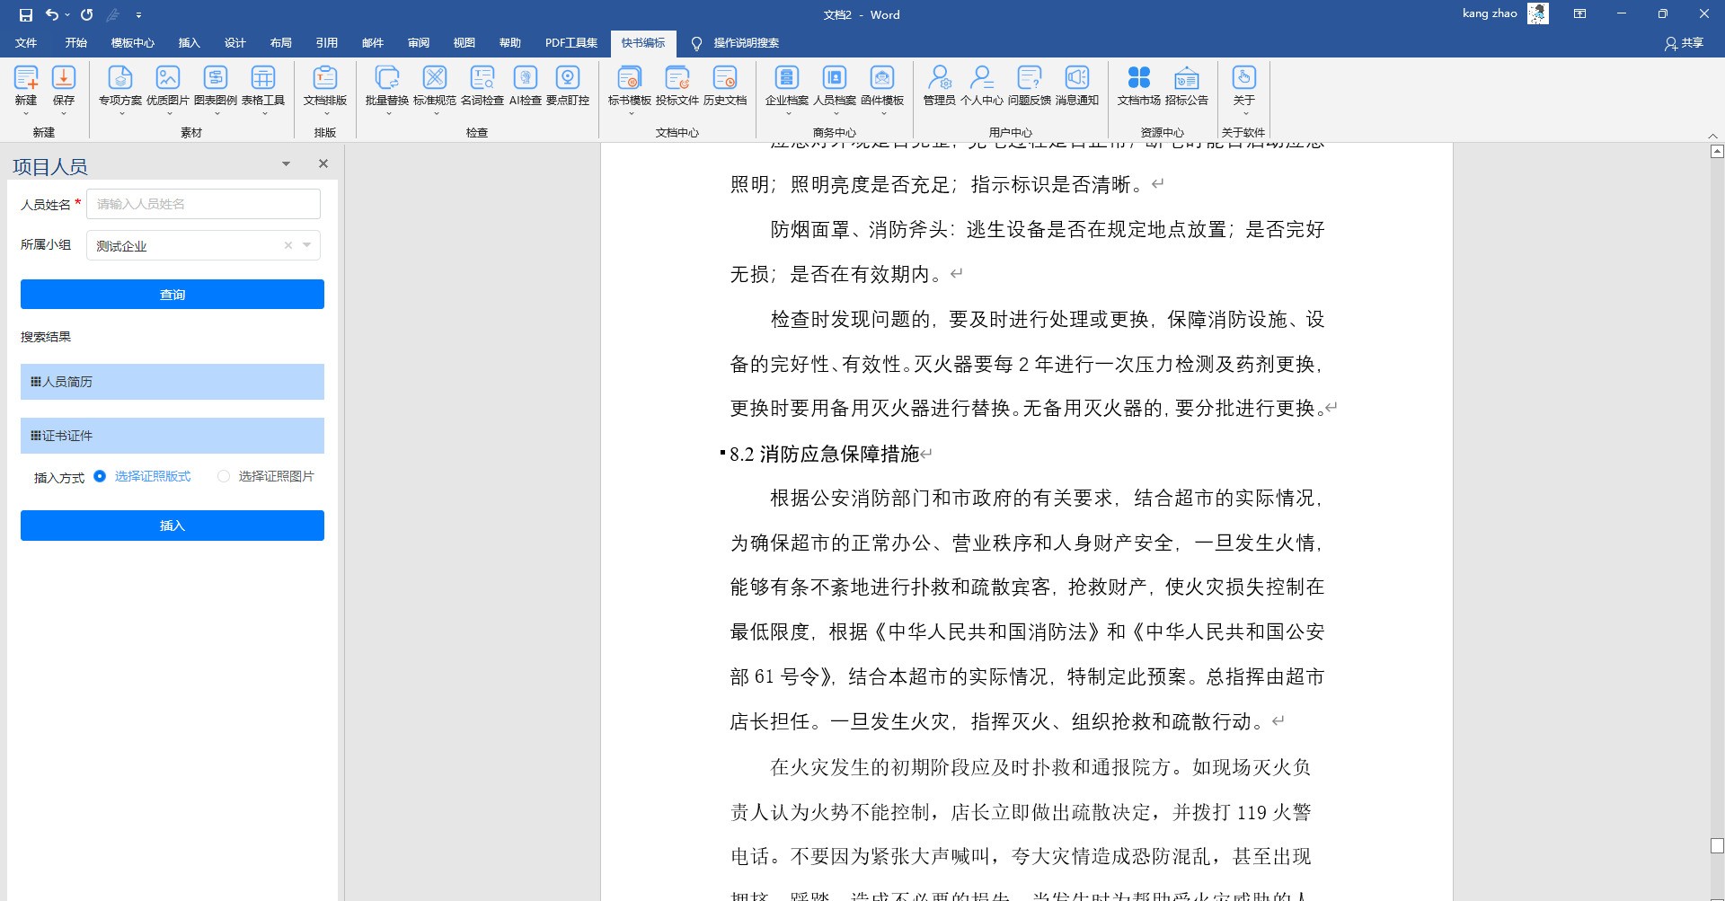Open the 人员简历 result section
This screenshot has width=1725, height=901.
point(172,382)
